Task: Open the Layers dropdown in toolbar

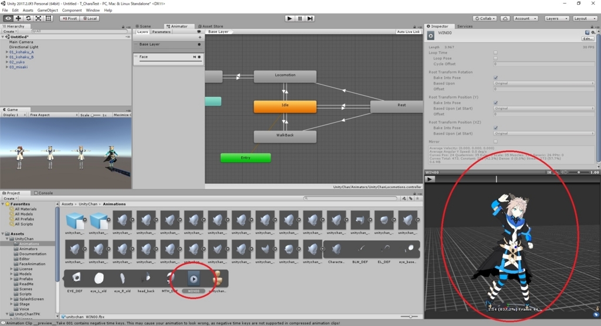Action: pyautogui.click(x=556, y=18)
